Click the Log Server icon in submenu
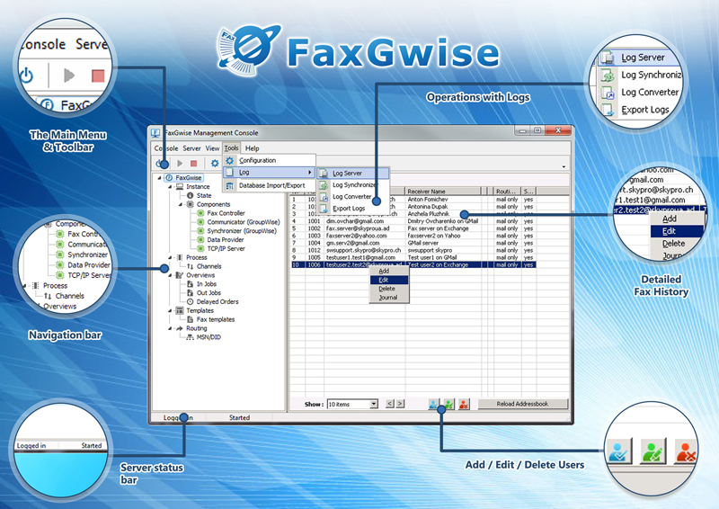 point(324,173)
